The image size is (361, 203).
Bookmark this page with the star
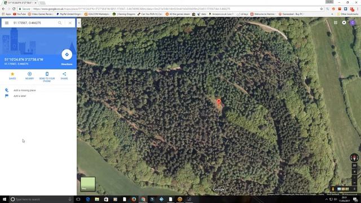(322, 9)
